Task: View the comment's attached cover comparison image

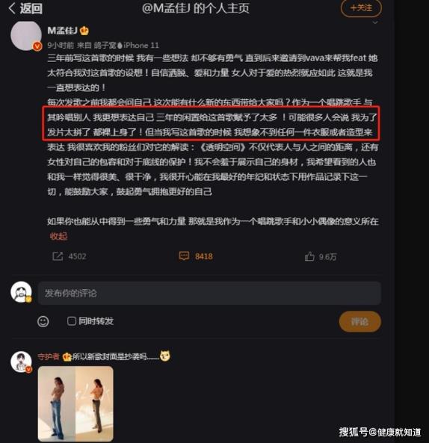Action: (x=75, y=403)
